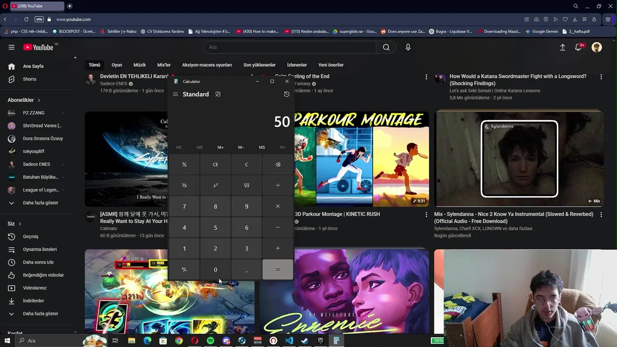Start YouTube voice search with microphone

408,47
